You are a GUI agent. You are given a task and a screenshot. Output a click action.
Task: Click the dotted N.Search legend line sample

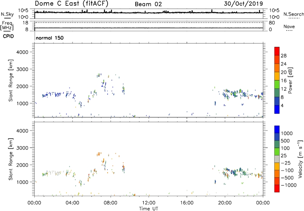(294, 18)
